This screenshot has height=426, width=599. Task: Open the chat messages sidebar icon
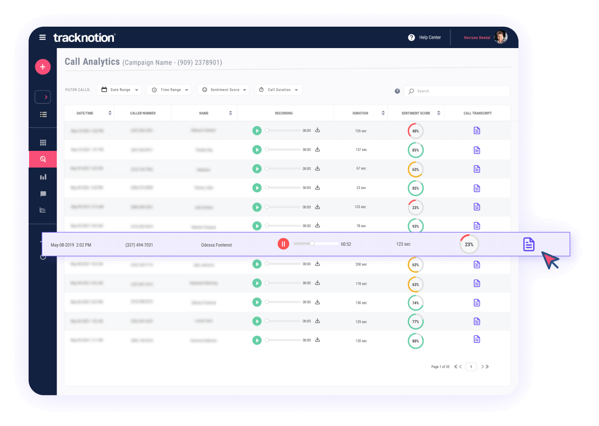point(43,194)
